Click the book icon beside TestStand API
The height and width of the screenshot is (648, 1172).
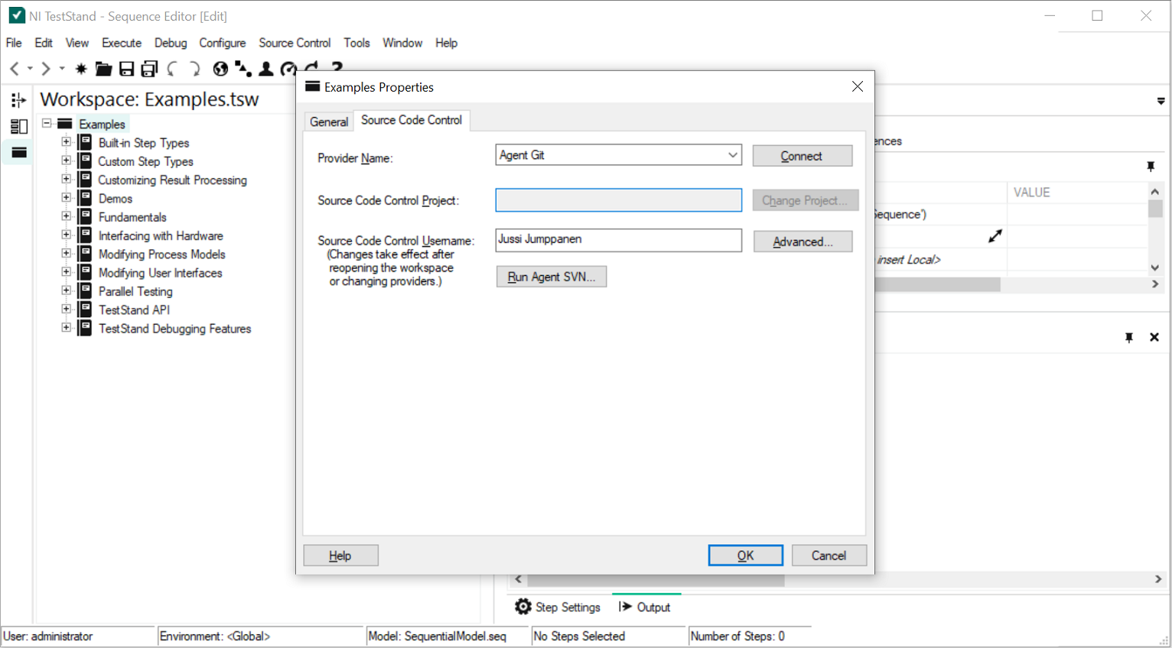pos(85,309)
